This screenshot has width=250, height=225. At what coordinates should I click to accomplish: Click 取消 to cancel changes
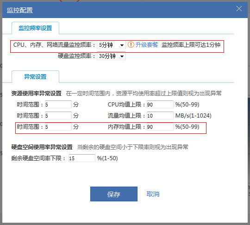pos(153,194)
